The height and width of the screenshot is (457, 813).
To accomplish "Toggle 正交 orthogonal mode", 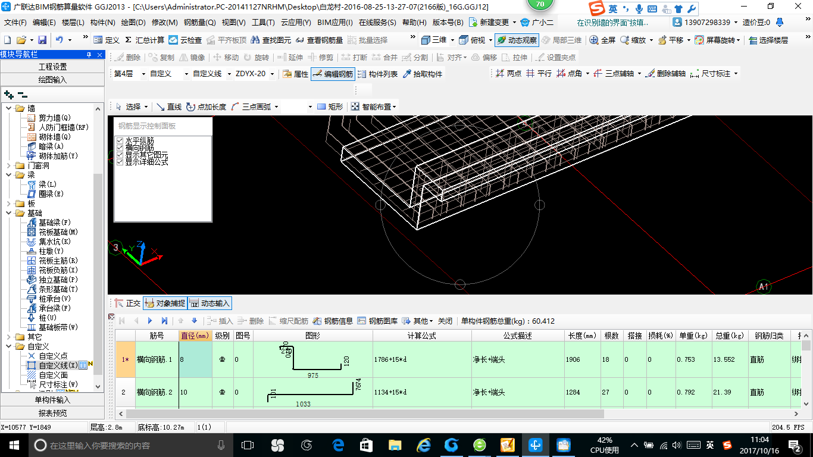I will [x=127, y=303].
